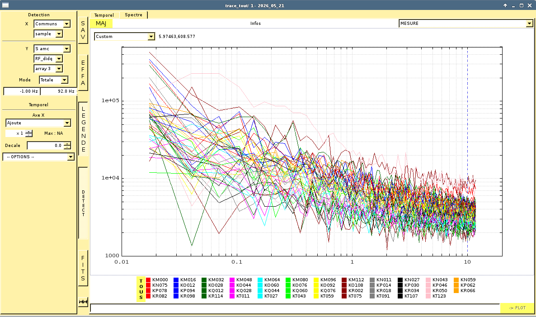Screen dimensions: 536x317
Task: Toggle the KM016 blue legend swatch
Action: [176, 280]
